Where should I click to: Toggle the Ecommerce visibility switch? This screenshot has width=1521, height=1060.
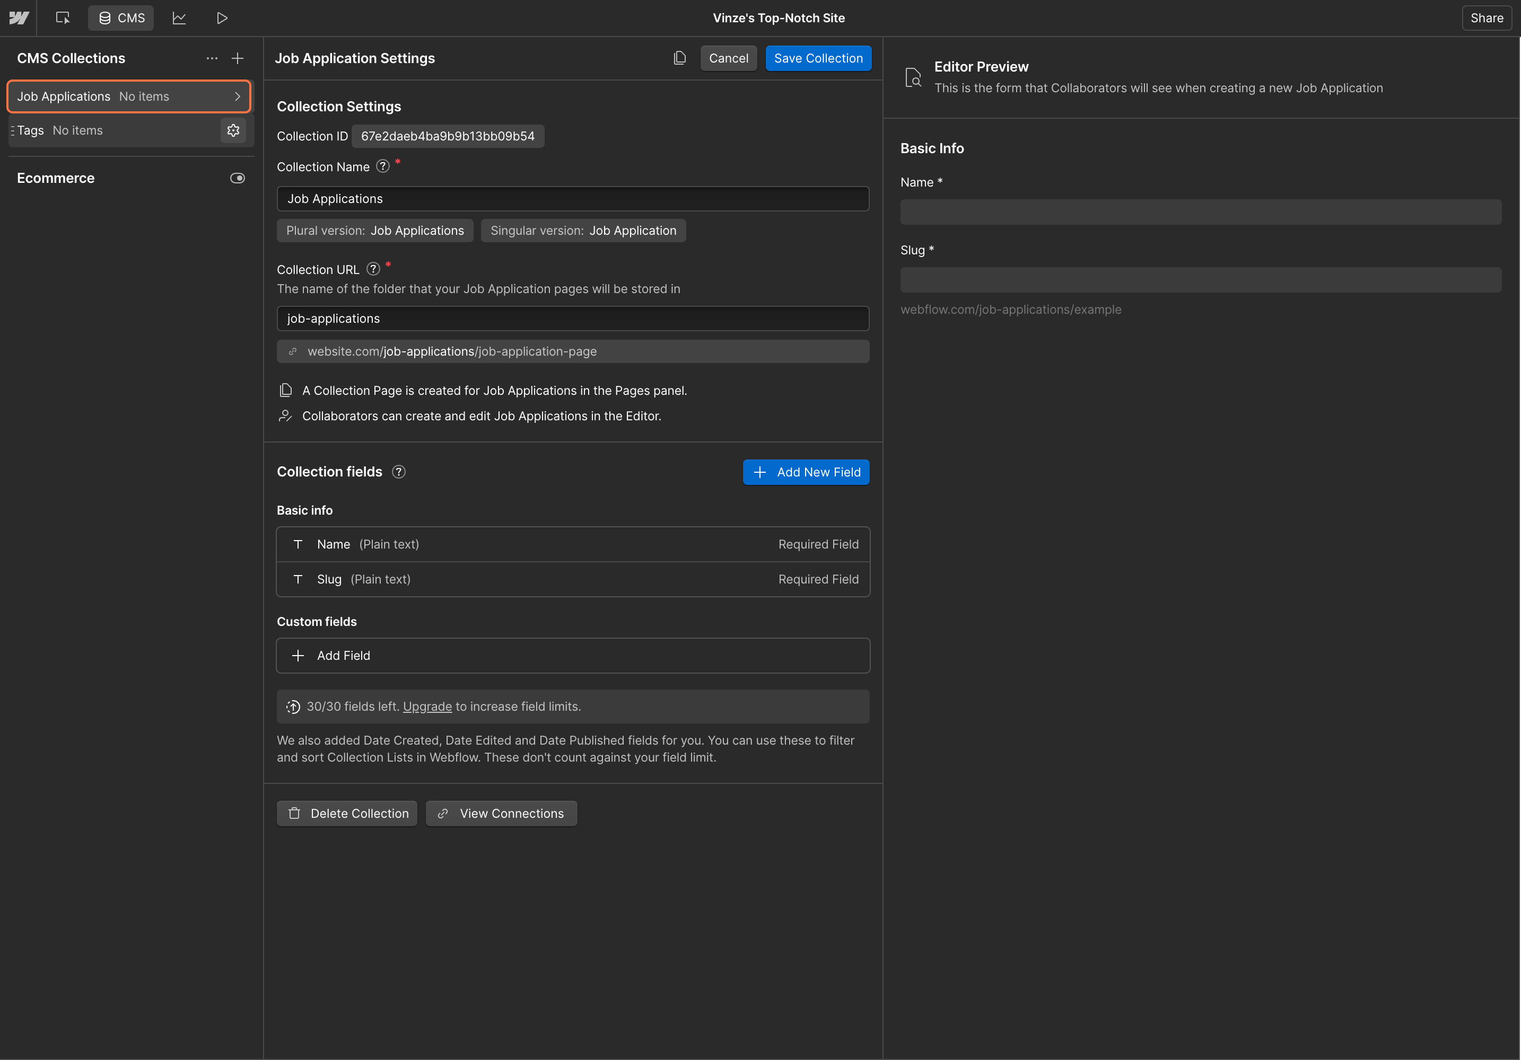(x=237, y=178)
